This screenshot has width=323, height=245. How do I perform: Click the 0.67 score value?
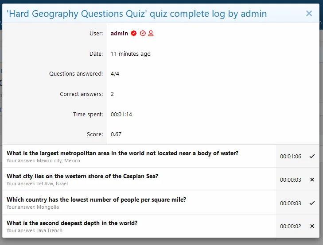pyautogui.click(x=116, y=134)
